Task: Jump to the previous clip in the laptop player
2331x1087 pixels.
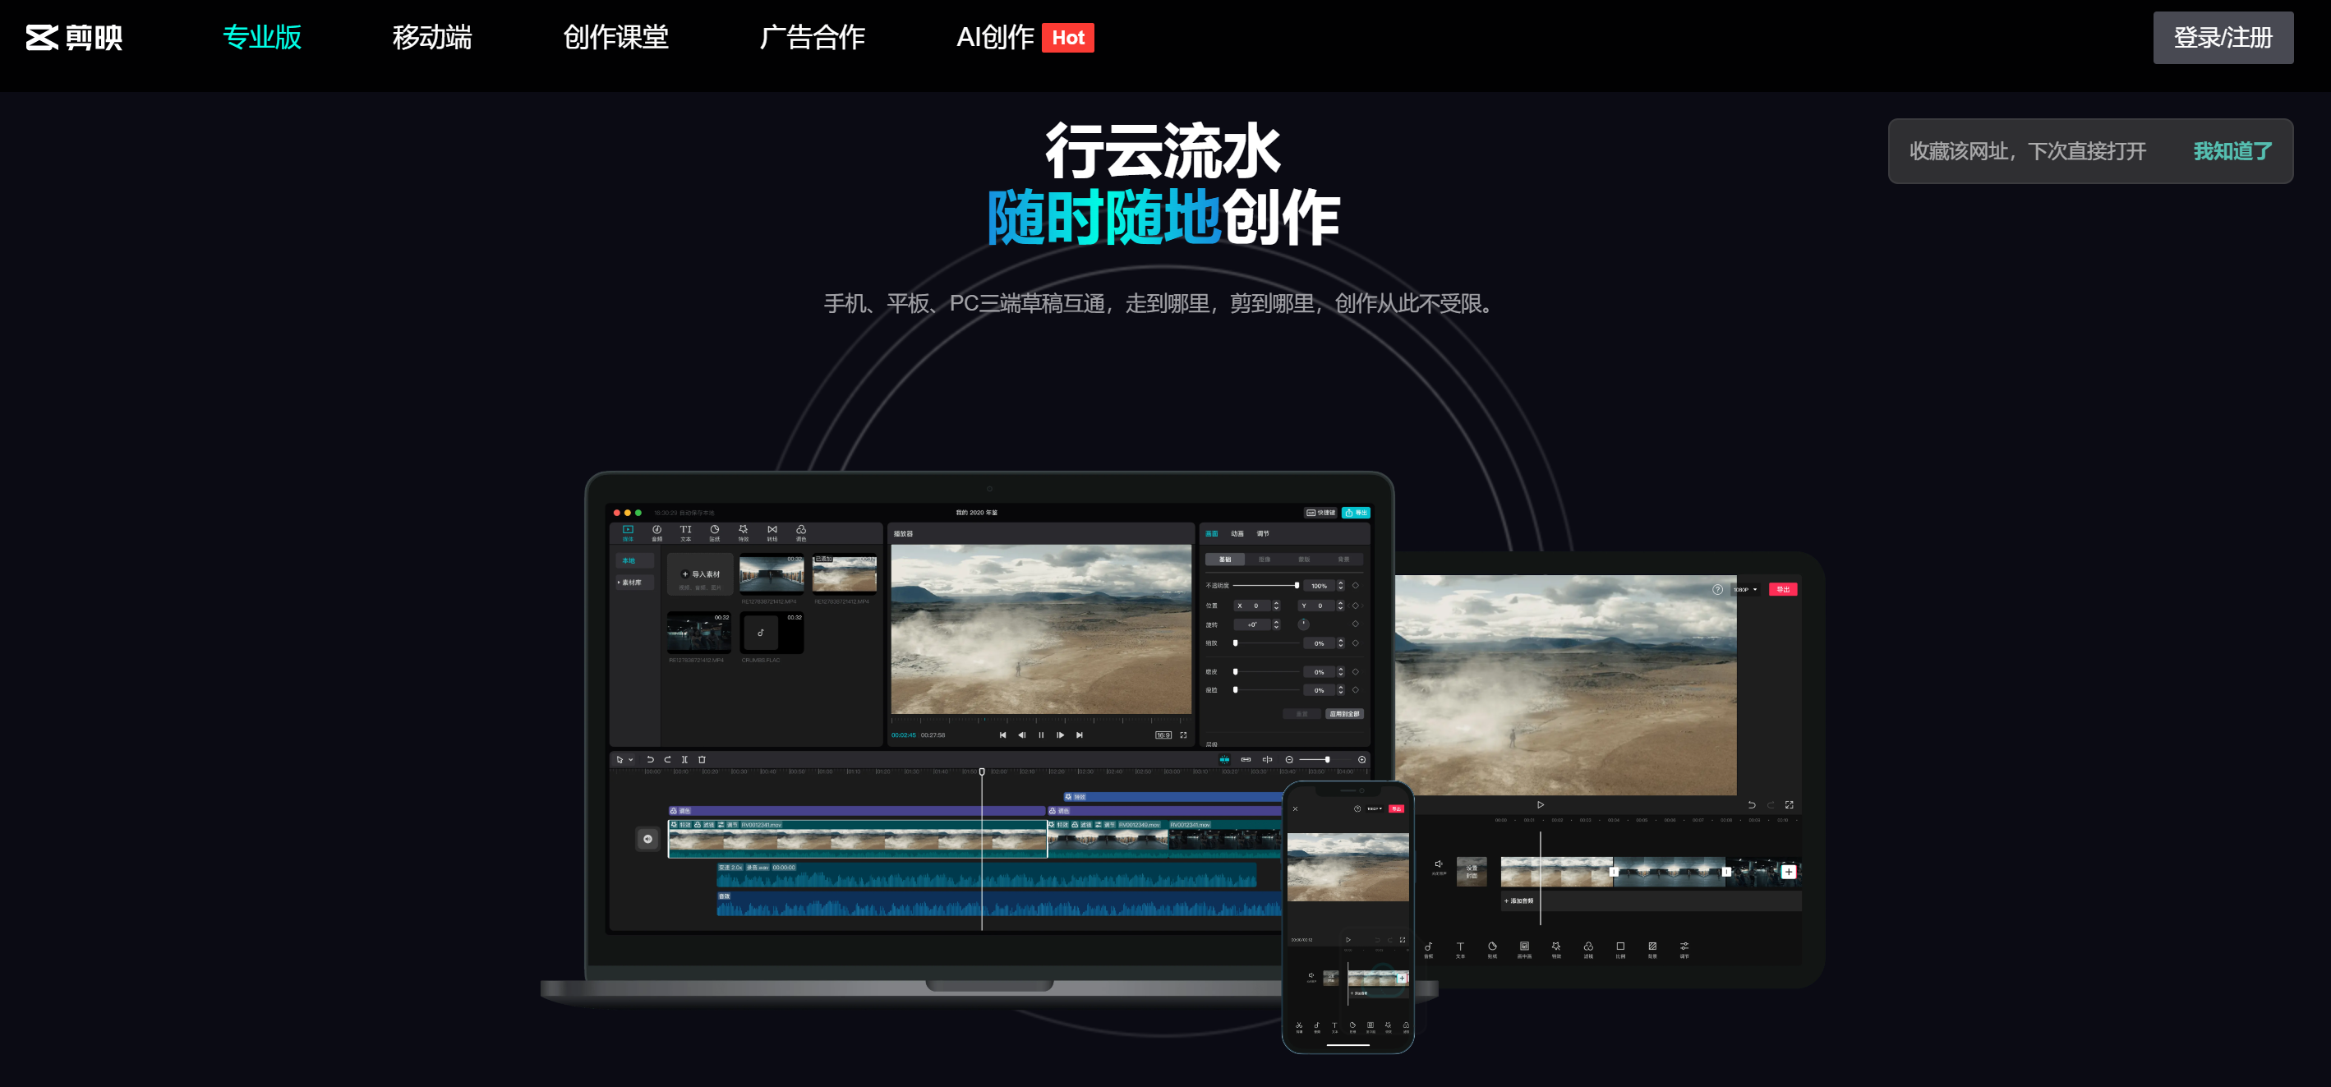Action: point(1002,735)
